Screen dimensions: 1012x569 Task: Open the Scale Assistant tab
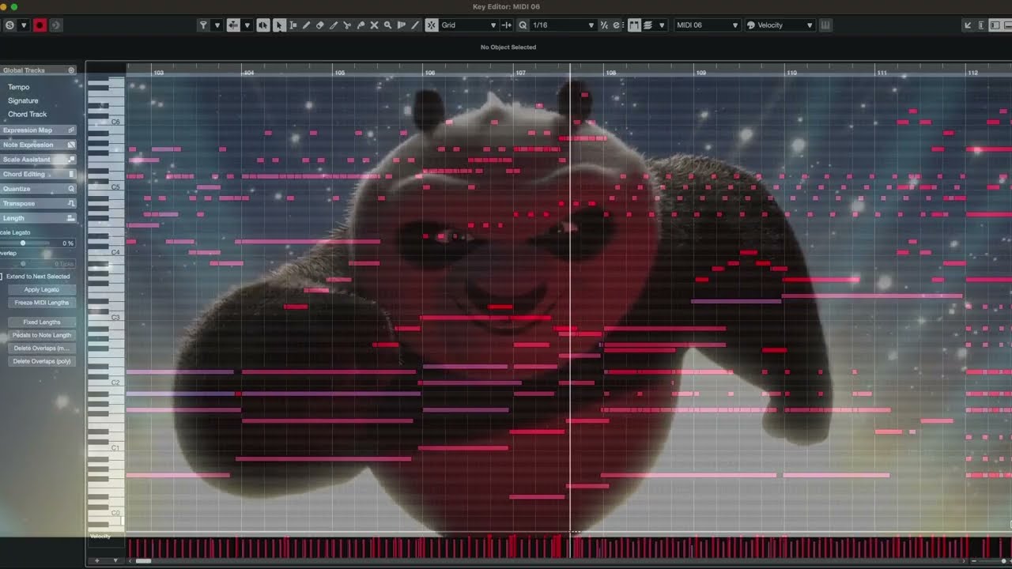point(38,160)
